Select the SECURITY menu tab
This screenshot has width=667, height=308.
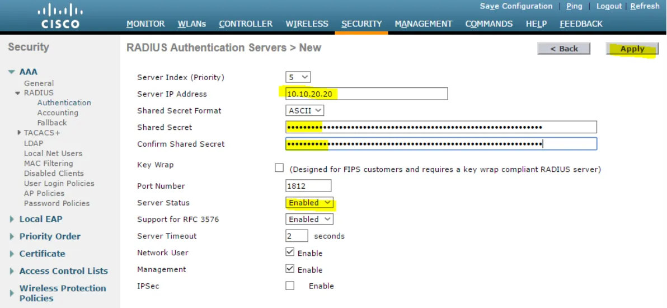coord(361,24)
